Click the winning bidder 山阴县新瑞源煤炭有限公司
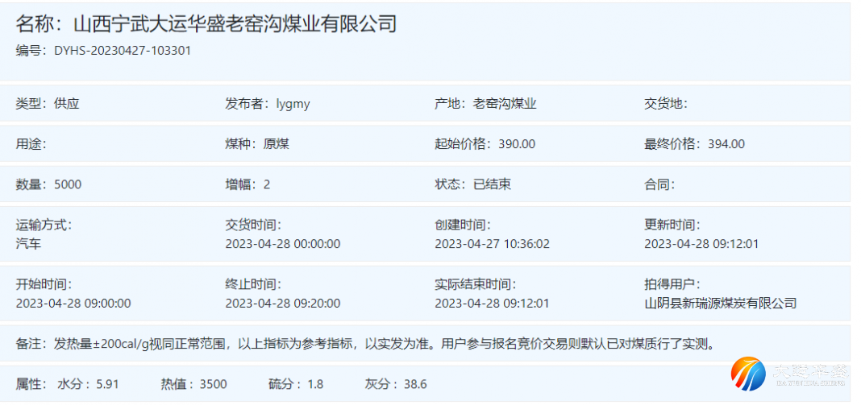 tap(720, 304)
